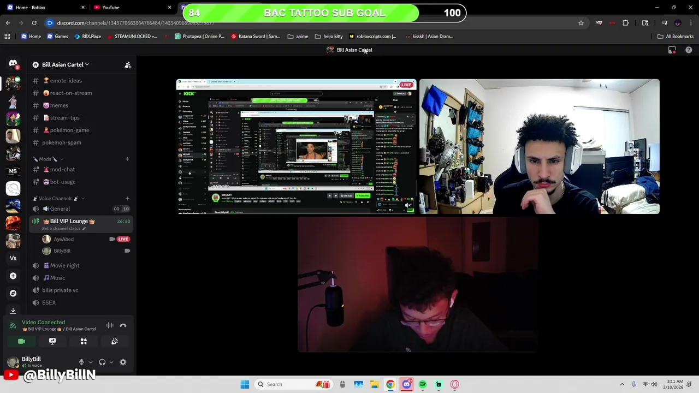The image size is (699, 393).
Task: Open User Settings gear icon
Action: click(123, 362)
